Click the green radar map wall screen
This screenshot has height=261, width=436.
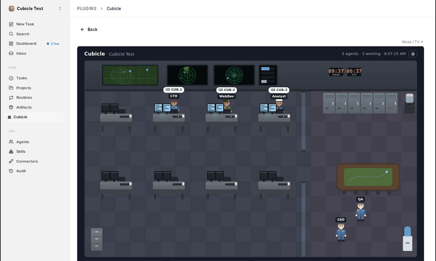[130, 75]
